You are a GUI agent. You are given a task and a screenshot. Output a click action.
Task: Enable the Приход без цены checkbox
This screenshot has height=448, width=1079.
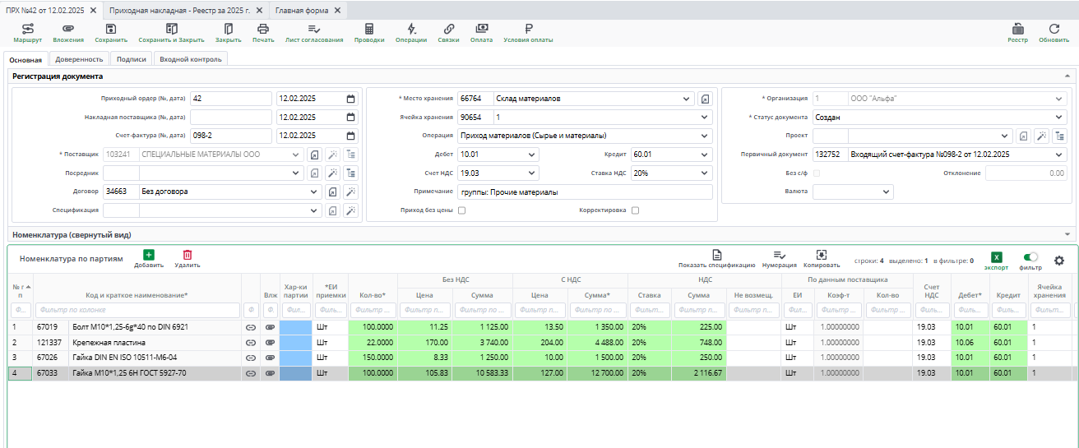pos(461,210)
